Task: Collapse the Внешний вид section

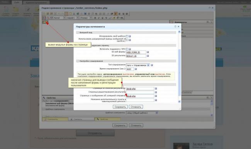Action: (78, 32)
